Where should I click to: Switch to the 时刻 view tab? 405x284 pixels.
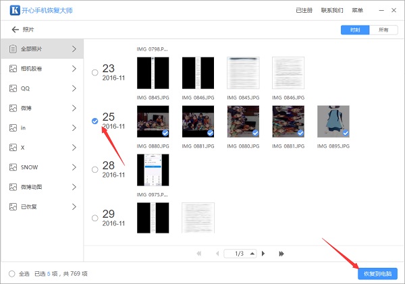[x=355, y=30]
